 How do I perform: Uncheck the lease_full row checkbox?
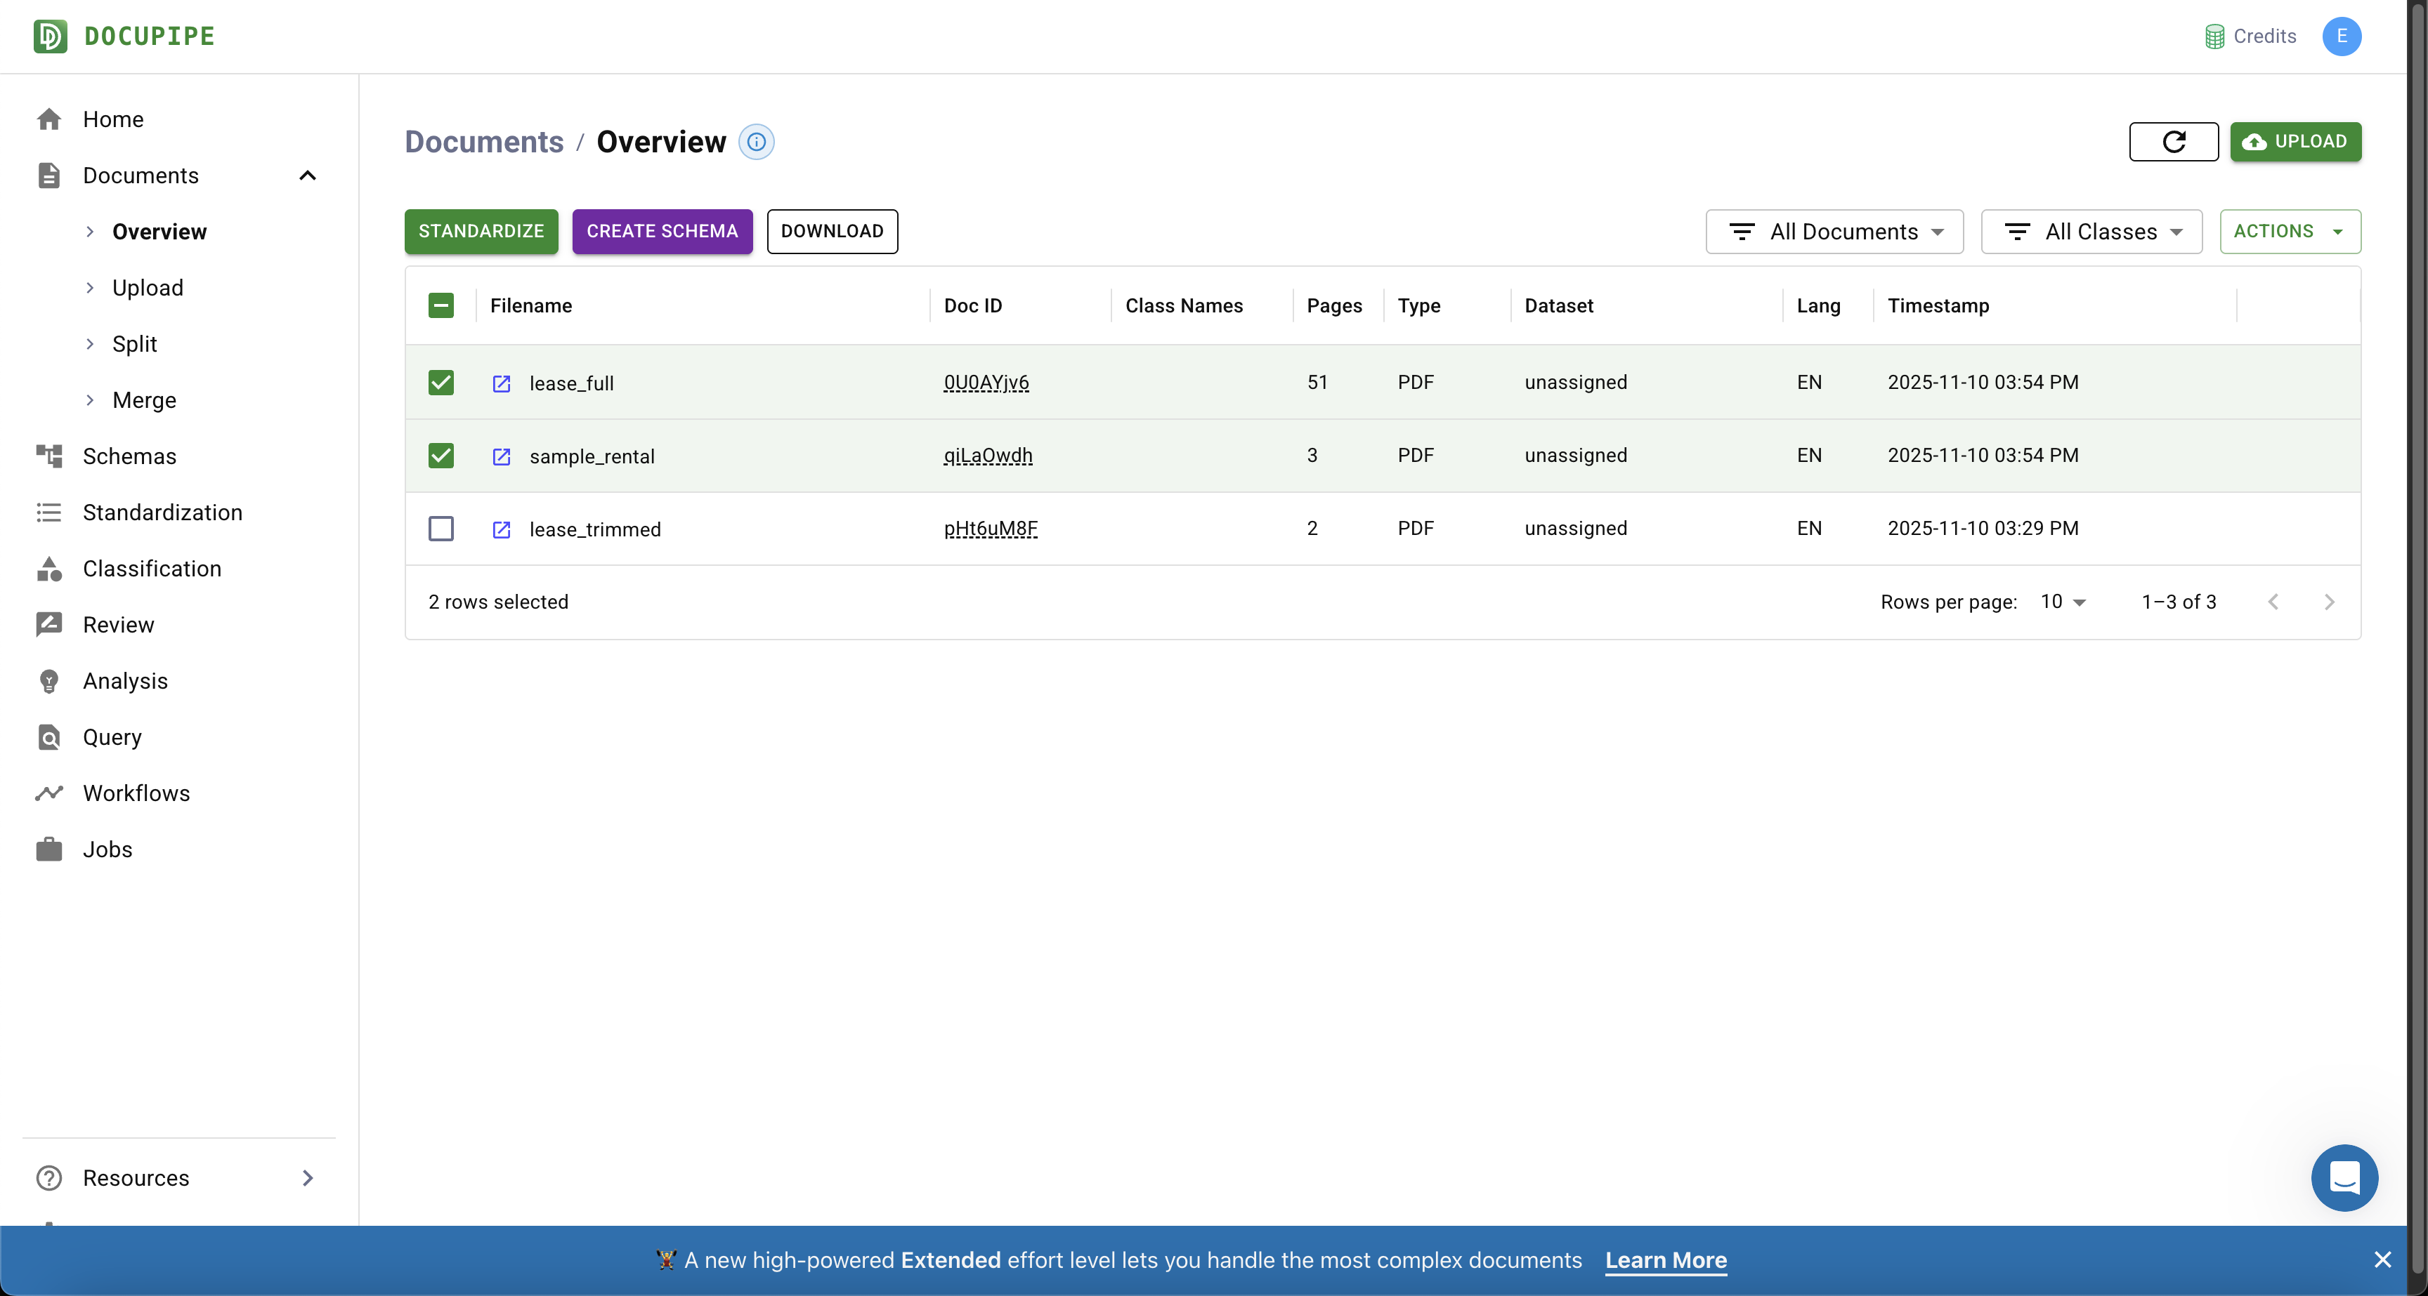441,383
